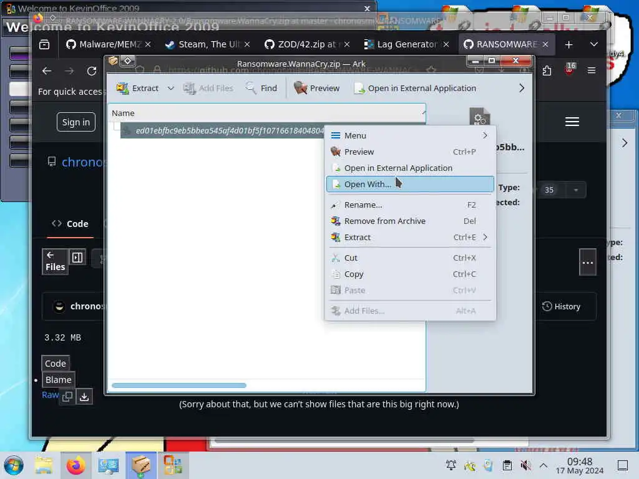
Task: Click the Ark archive taskbar icon
Action: (x=141, y=465)
